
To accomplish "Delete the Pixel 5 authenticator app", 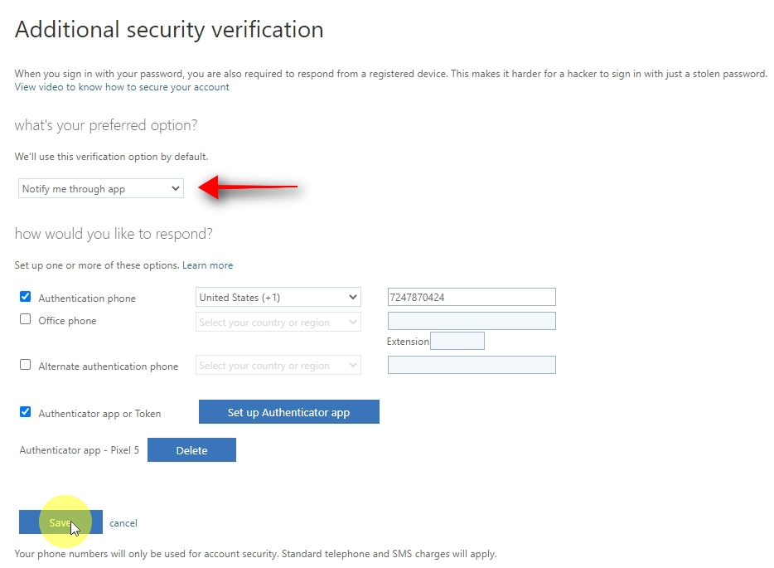I will pyautogui.click(x=191, y=450).
